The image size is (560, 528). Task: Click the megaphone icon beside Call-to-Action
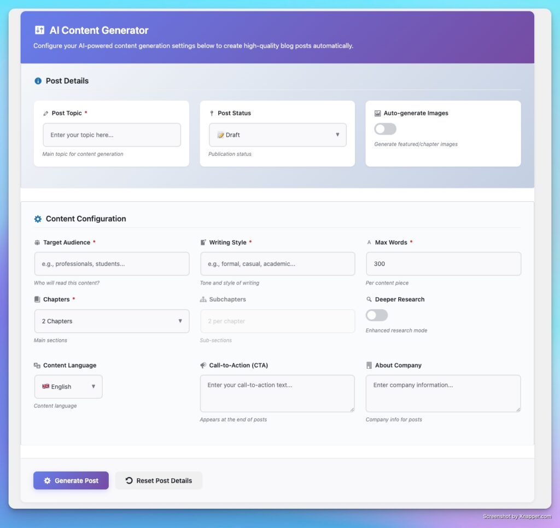[x=203, y=365]
